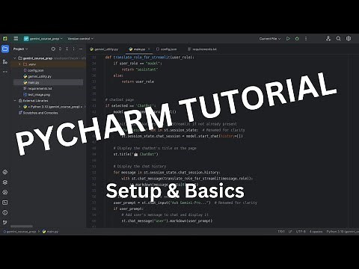Open the gemini_course_prep project dropdown

click(x=43, y=39)
